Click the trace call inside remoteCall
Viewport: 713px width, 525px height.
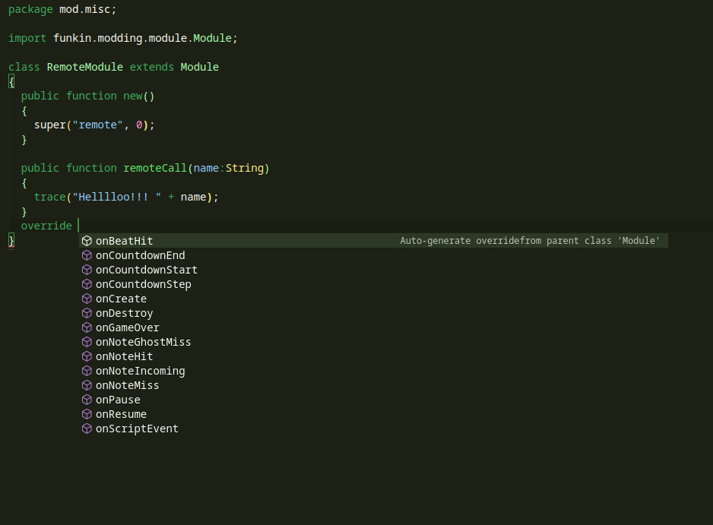(49, 197)
